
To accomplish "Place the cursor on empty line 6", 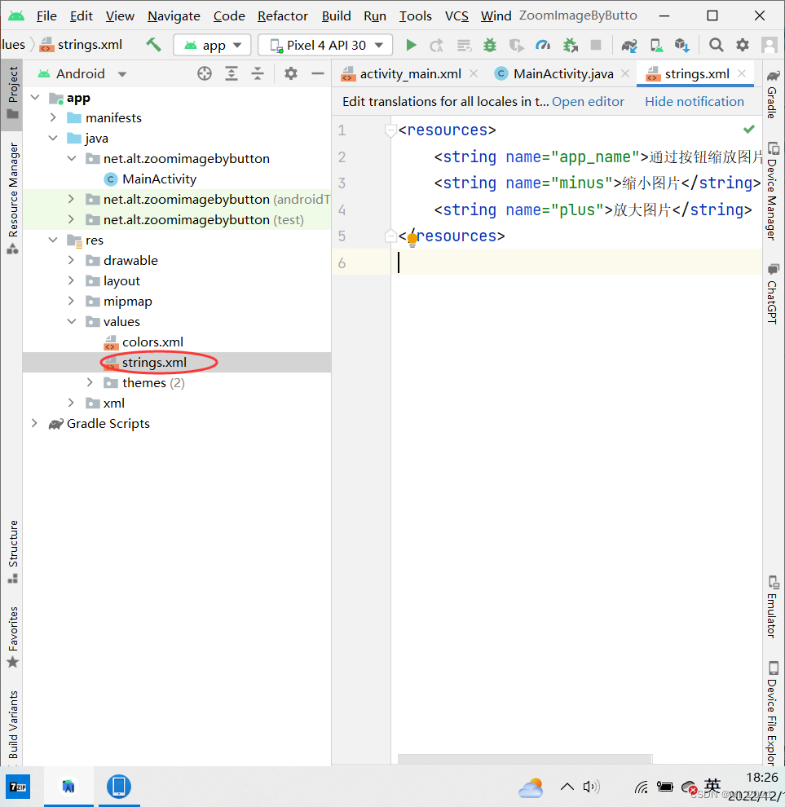I will tap(576, 263).
